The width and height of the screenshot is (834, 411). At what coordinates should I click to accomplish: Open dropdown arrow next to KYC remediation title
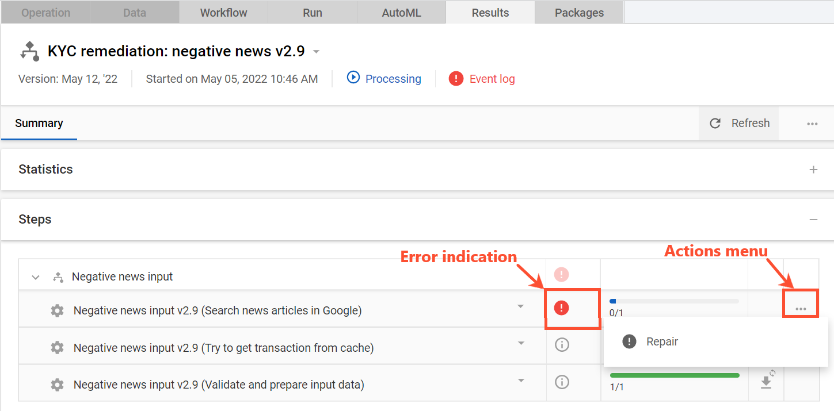pyautogui.click(x=316, y=52)
